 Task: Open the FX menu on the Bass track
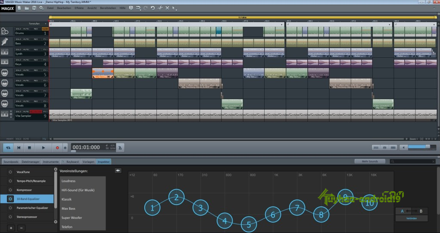coord(45,39)
